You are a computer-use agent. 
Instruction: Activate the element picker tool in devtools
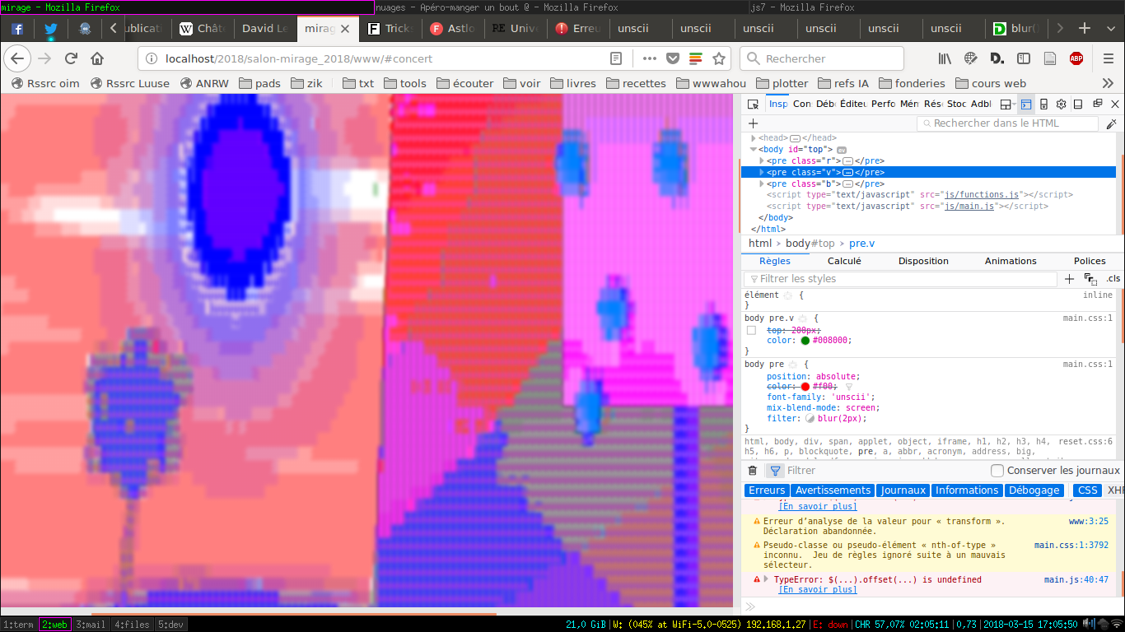pos(753,105)
